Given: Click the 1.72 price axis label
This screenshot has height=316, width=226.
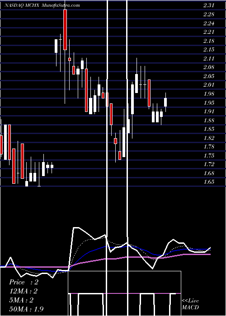Looking at the screenshot, I should (x=209, y=164).
